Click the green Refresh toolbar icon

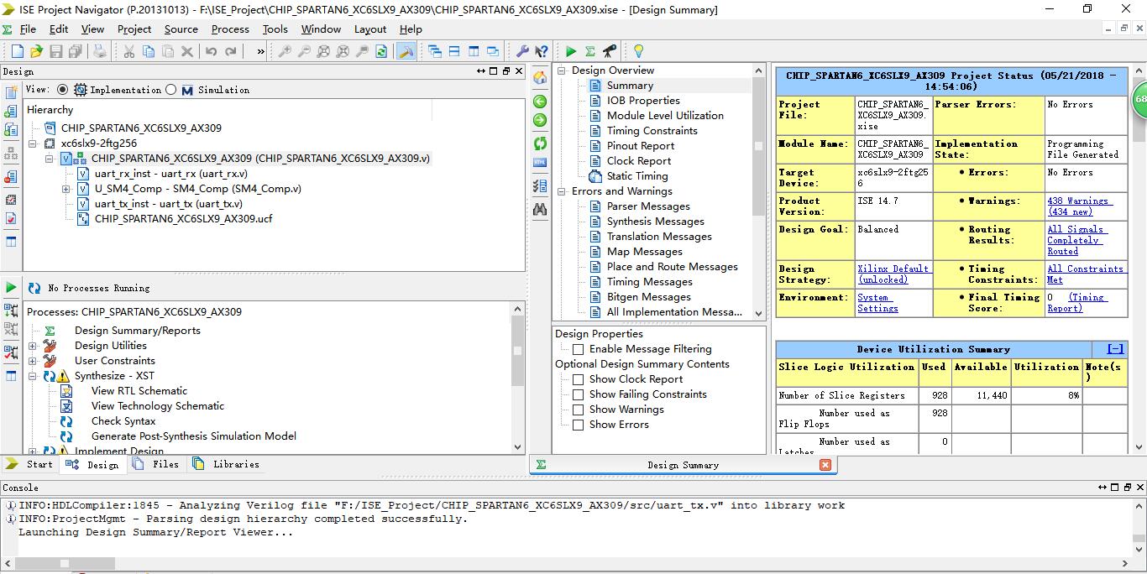coord(381,51)
